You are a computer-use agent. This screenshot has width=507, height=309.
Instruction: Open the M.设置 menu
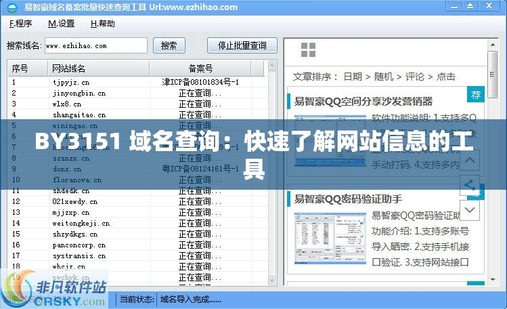61,24
